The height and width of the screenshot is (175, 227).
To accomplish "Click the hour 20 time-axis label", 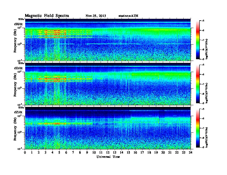I will pos(163,153).
